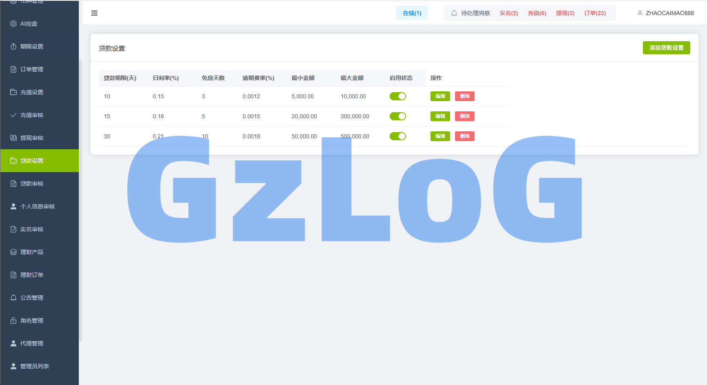
Task: Go to 贷款审核 page
Action: [x=40, y=184]
